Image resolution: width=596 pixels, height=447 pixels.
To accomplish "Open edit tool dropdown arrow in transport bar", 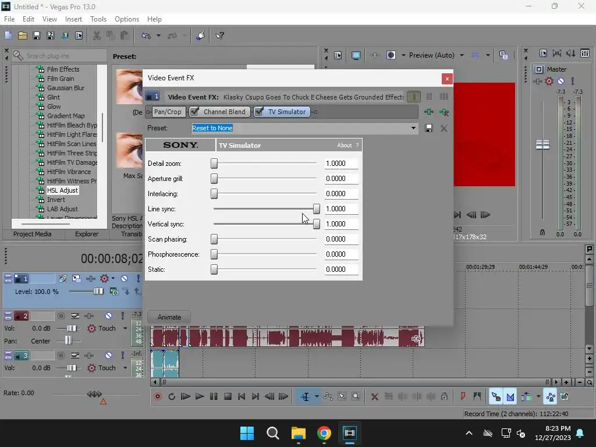I will click(x=317, y=396).
